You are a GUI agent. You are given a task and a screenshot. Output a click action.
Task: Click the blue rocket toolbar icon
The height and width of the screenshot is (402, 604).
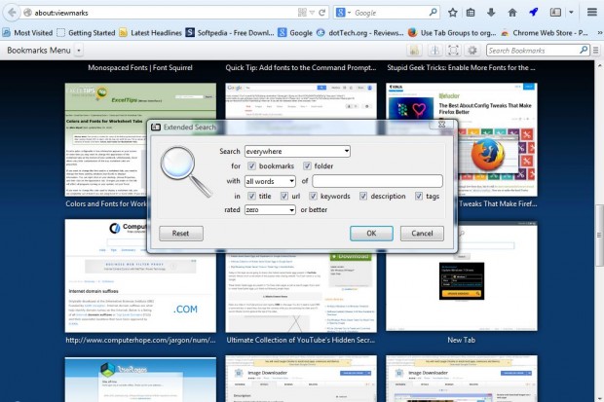(x=533, y=13)
